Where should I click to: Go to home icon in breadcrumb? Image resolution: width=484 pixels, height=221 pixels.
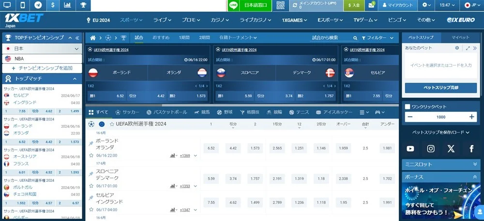click(x=92, y=38)
